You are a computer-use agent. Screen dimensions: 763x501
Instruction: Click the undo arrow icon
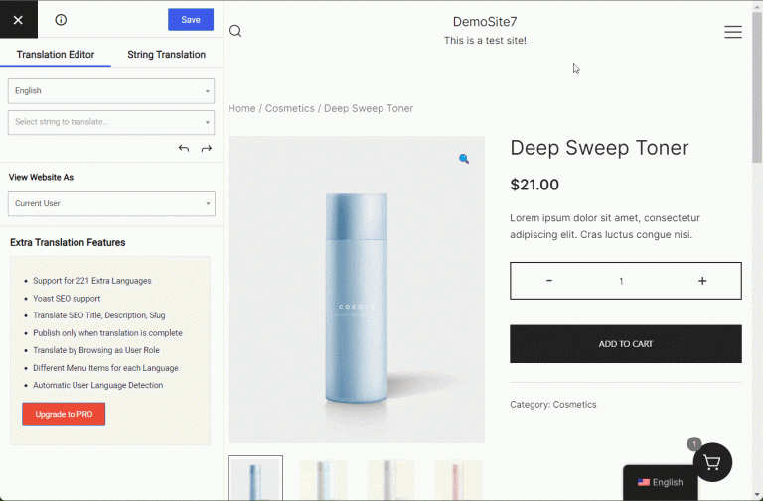[184, 149]
